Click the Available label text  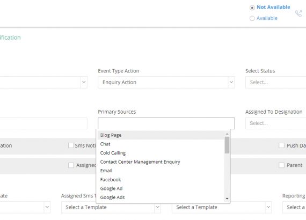point(267,18)
